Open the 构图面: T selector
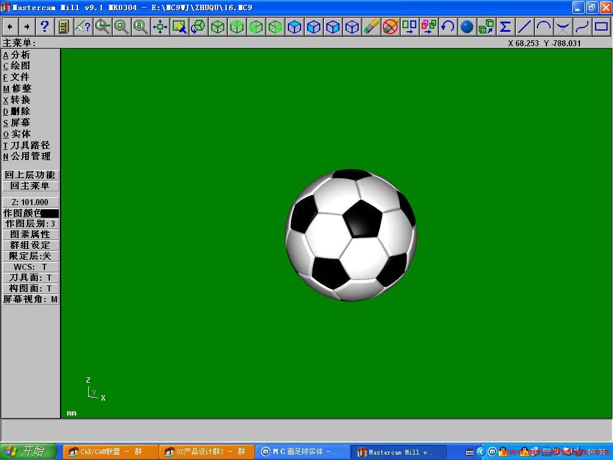This screenshot has width=613, height=460. [31, 288]
